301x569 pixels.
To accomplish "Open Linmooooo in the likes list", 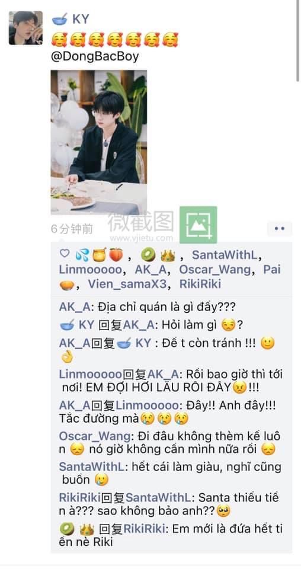I will tap(90, 270).
